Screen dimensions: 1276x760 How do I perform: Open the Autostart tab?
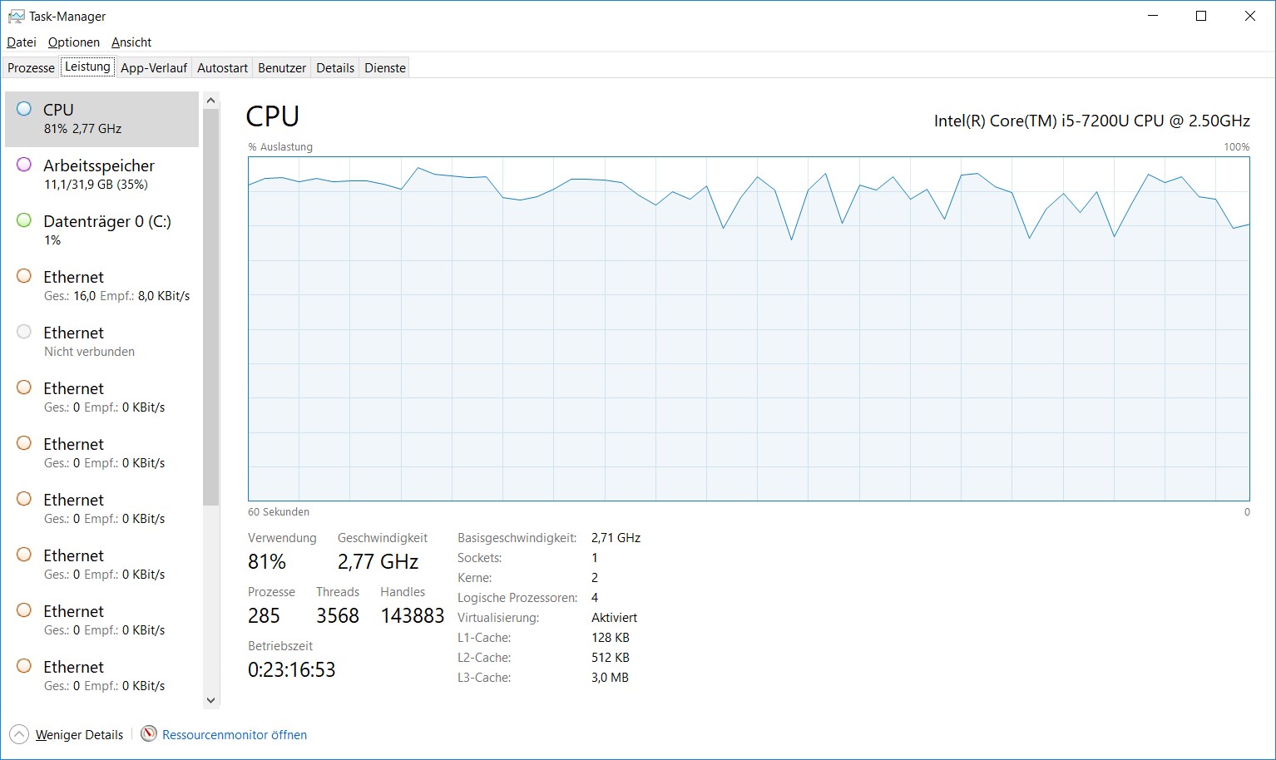[x=222, y=68]
